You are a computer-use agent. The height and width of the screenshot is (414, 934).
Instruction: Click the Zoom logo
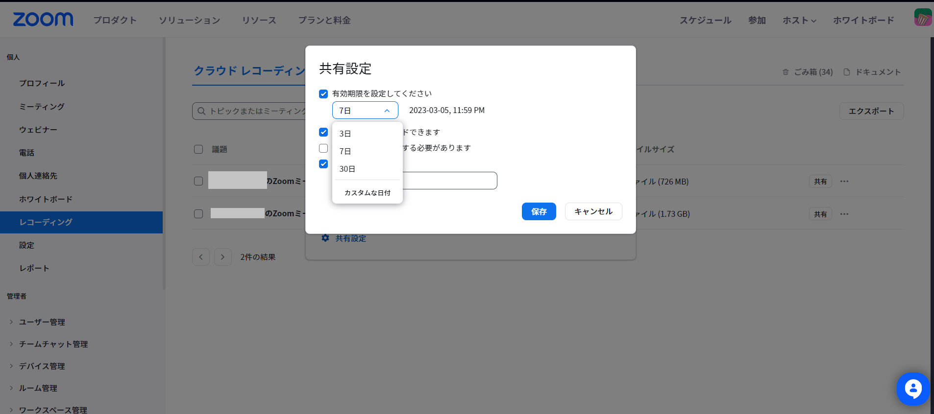coord(43,20)
